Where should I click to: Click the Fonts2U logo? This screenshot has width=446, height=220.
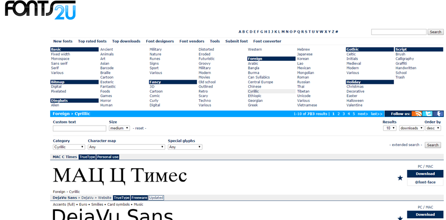40,10
